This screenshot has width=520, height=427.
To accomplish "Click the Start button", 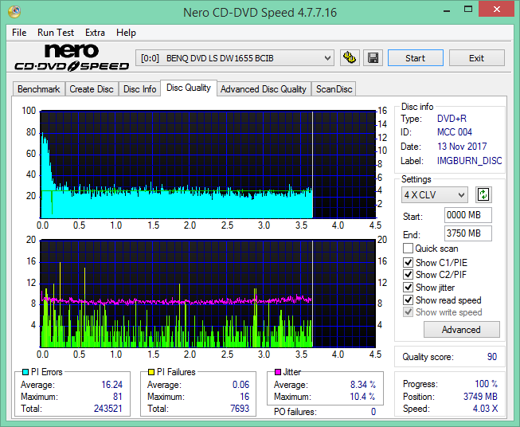I will pyautogui.click(x=415, y=58).
